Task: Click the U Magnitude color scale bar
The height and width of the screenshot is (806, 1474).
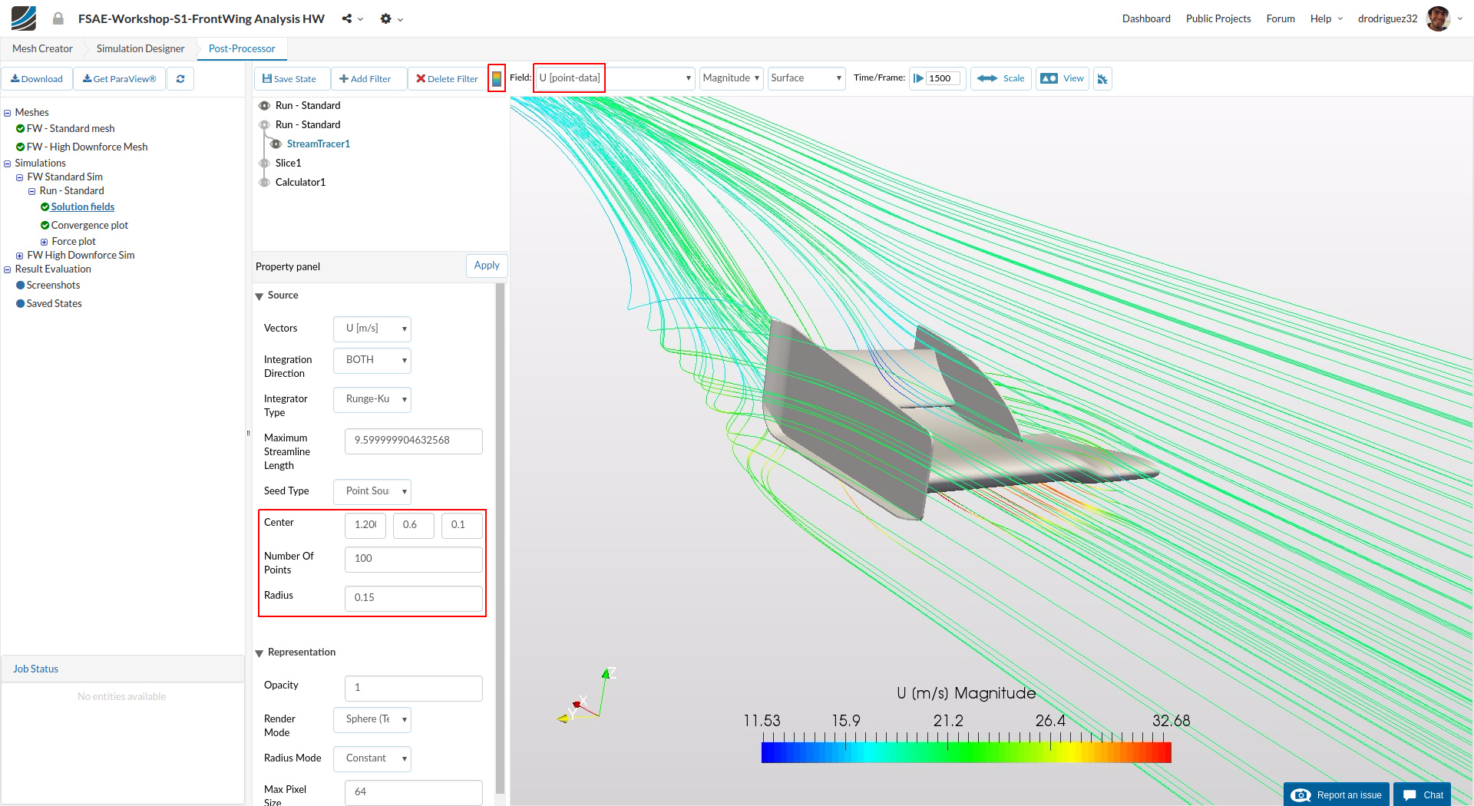Action: pyautogui.click(x=966, y=752)
